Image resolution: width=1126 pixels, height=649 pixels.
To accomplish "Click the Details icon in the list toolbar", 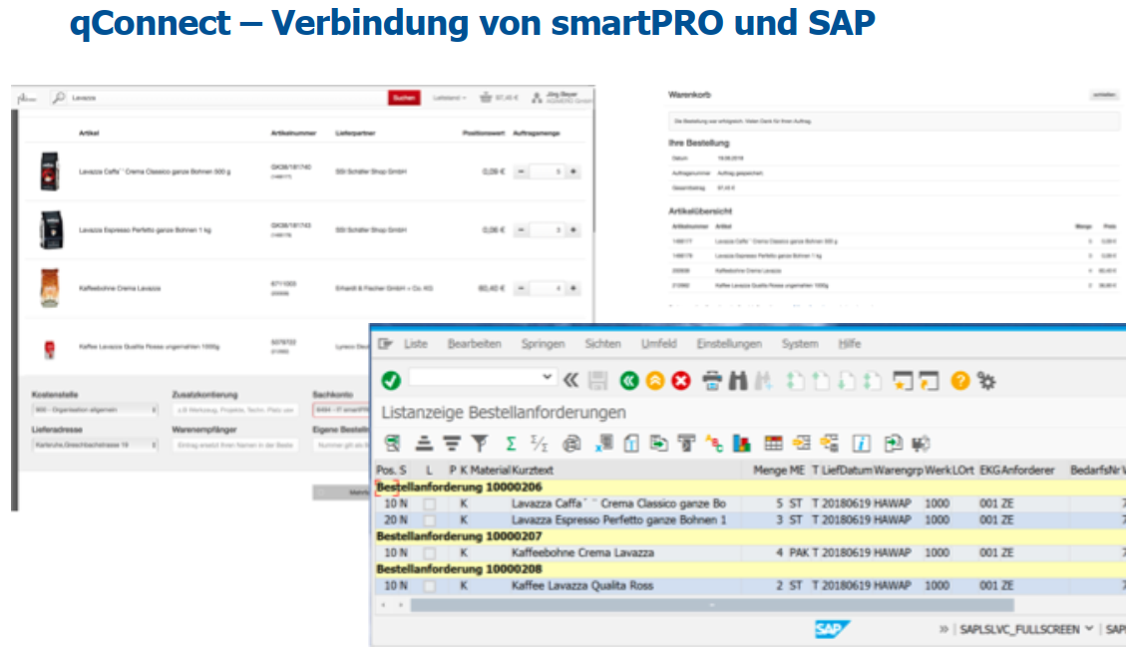I will [x=392, y=444].
